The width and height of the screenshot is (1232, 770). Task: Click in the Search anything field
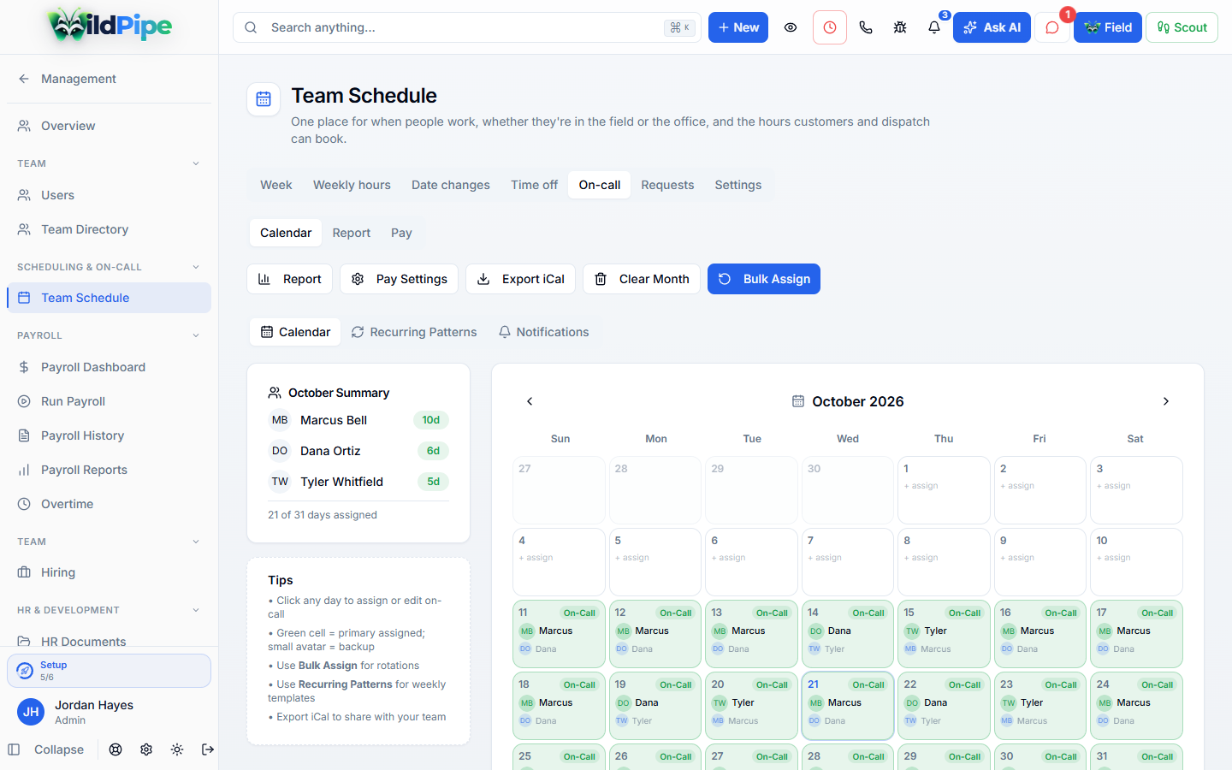(467, 27)
